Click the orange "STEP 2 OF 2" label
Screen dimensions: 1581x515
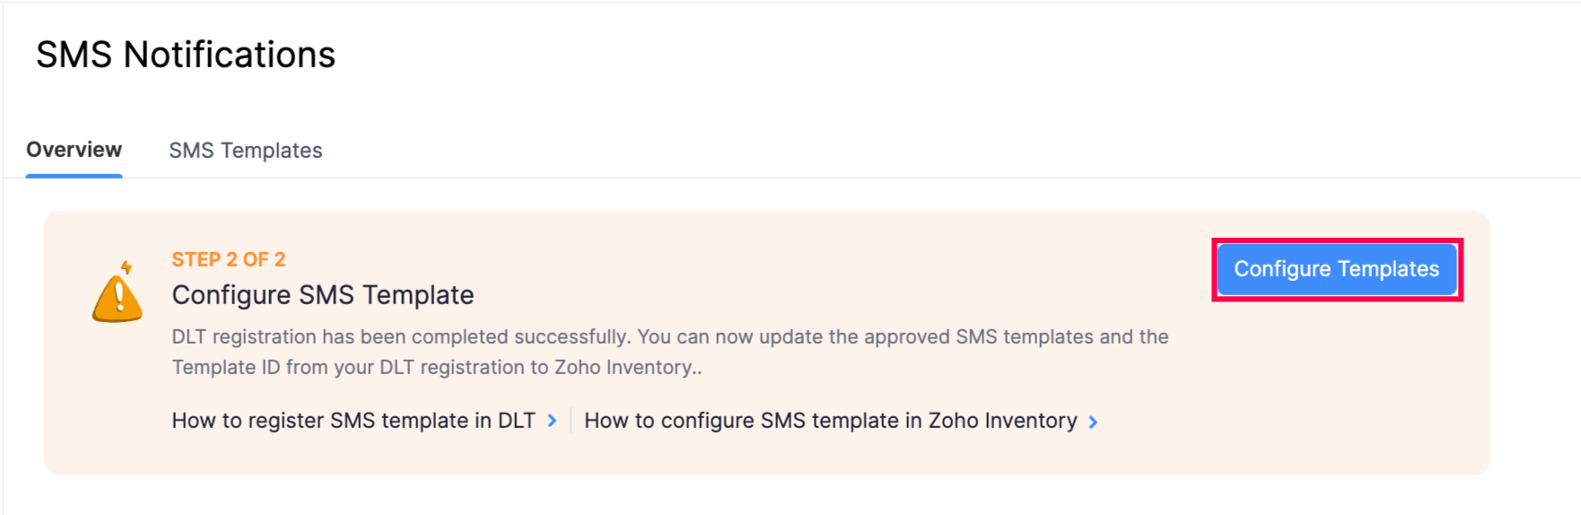228,259
